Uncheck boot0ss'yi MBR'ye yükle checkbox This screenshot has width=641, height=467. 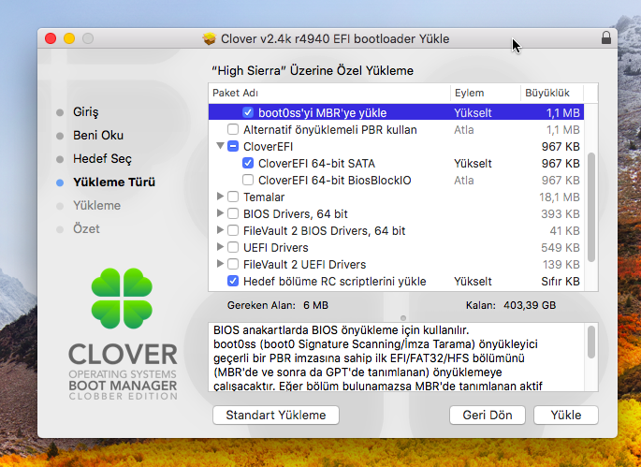click(x=248, y=112)
